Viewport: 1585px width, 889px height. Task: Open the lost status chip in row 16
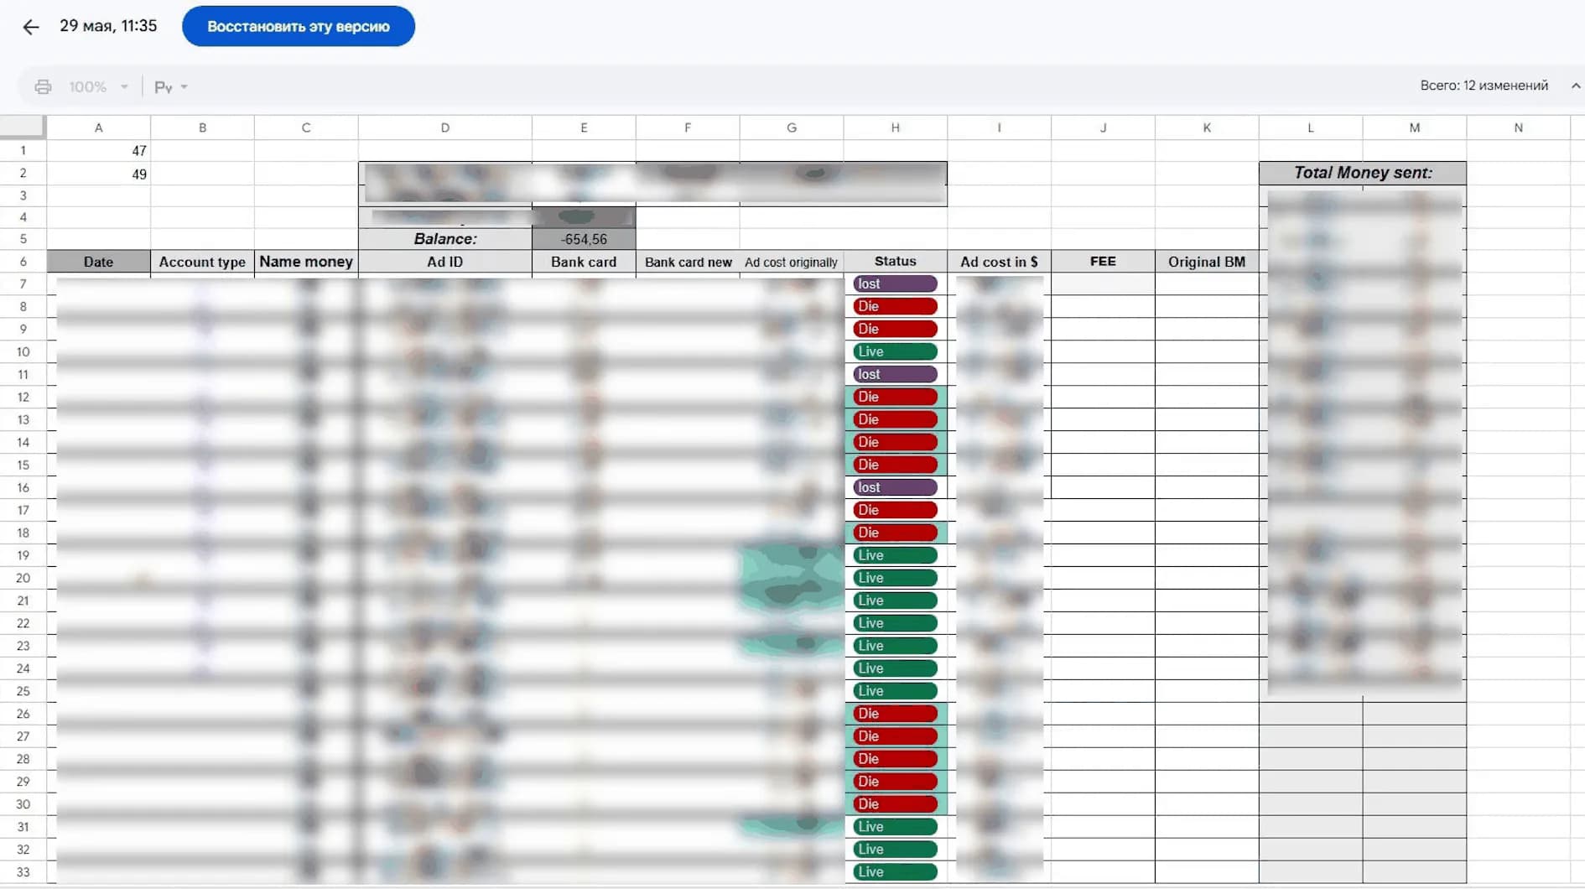895,487
